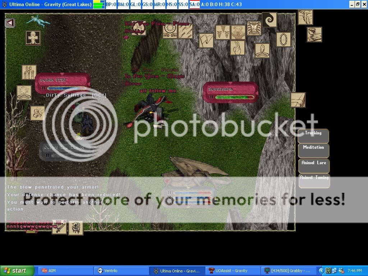The image size is (368, 276).
Task: Click the ankh cross spell icon
Action: pos(33,38)
